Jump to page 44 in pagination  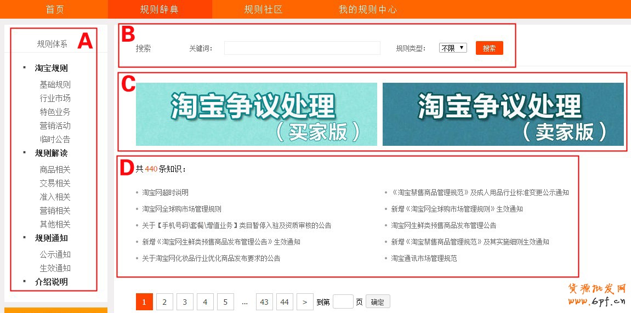pos(285,301)
